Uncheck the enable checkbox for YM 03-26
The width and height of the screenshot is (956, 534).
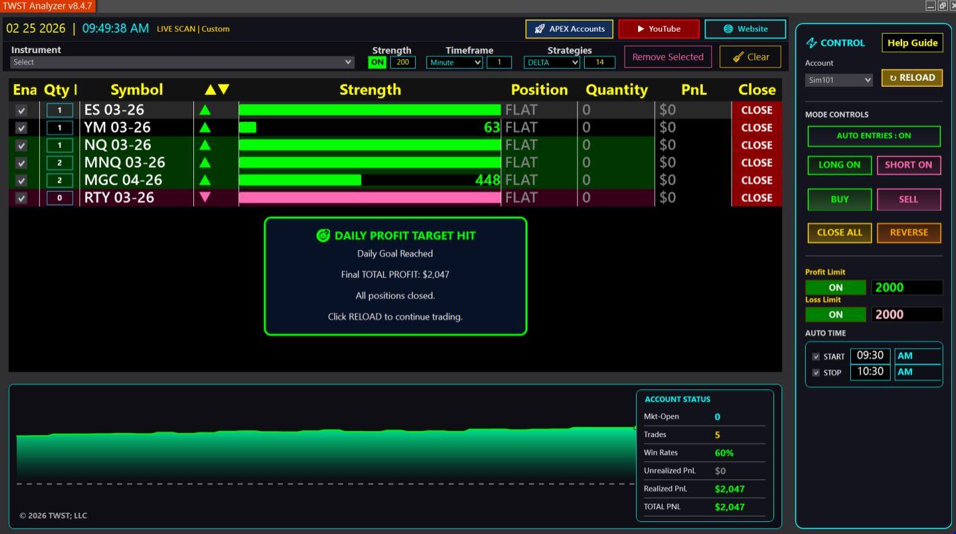22,128
